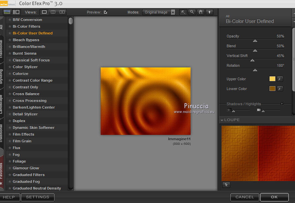Select the Cross Processing filter
The width and height of the screenshot is (295, 203).
point(30,100)
